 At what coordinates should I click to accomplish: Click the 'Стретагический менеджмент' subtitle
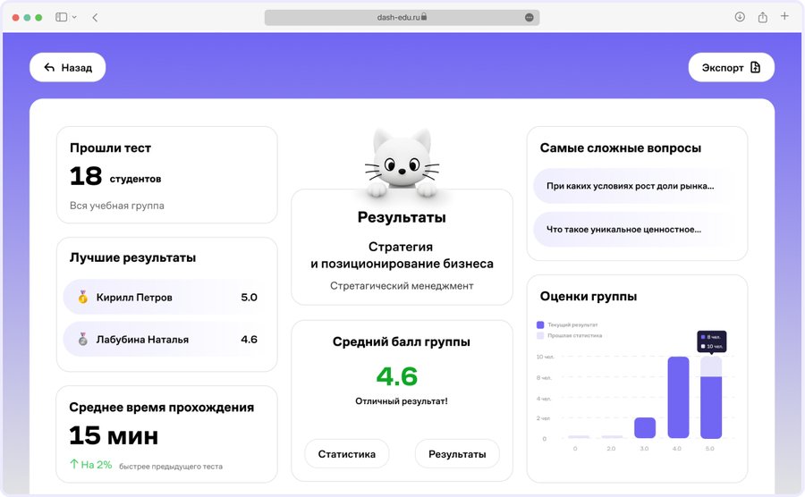click(x=402, y=286)
